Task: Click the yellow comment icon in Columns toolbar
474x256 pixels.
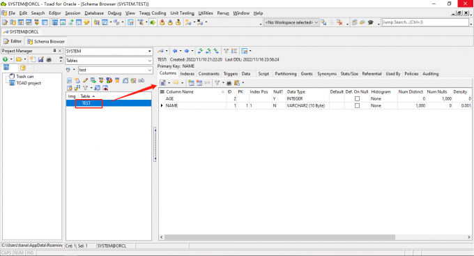Action: [x=176, y=82]
